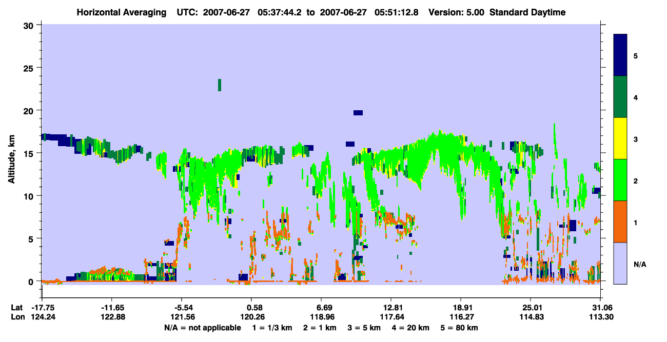The image size is (667, 342).
Task: Click 'N/A = not applicable' legend text
Action: click(x=202, y=328)
